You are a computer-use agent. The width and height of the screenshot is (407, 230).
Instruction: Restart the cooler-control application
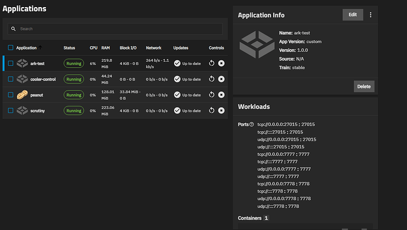pyautogui.click(x=212, y=79)
